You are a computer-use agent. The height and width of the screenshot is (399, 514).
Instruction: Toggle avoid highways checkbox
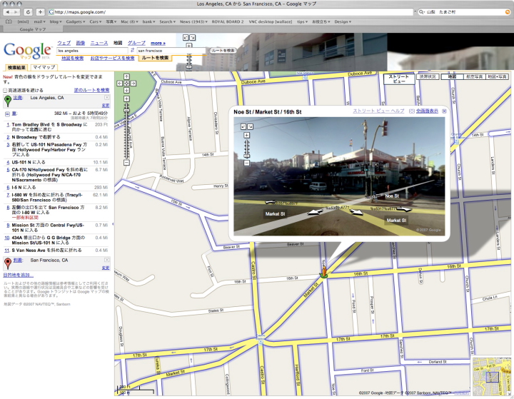click(5, 90)
